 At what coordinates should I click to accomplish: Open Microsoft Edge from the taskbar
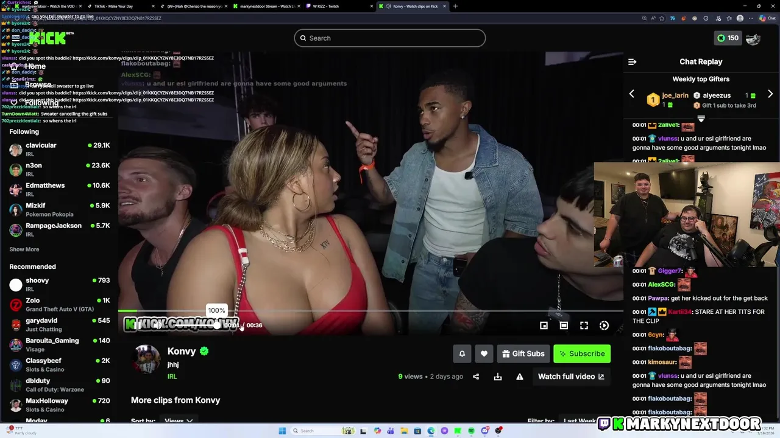(x=431, y=431)
